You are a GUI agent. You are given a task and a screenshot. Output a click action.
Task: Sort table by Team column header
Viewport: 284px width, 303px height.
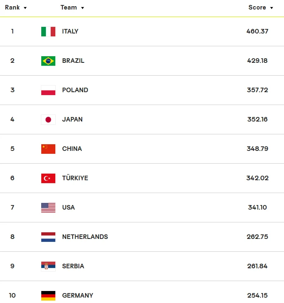pos(69,7)
